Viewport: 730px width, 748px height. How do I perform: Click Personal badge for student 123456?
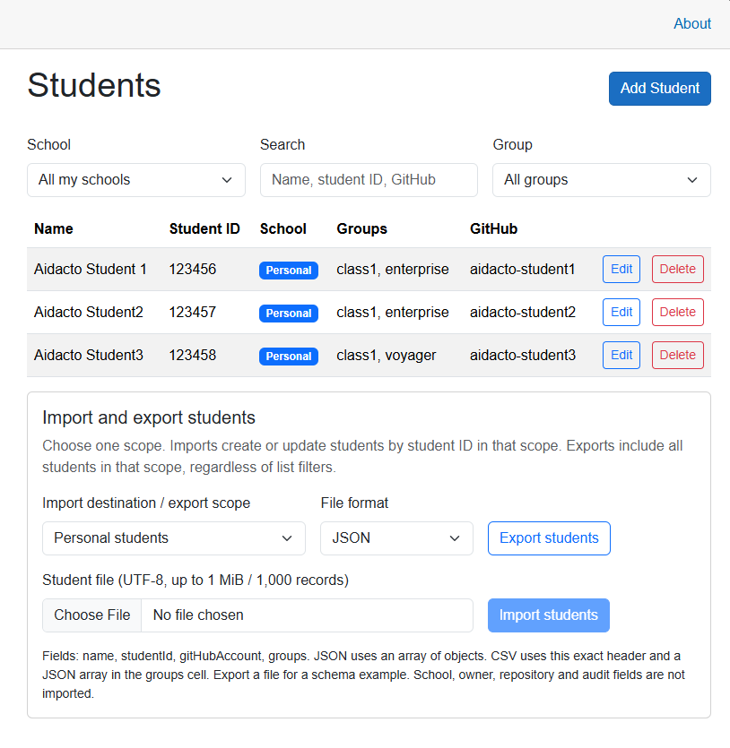click(x=289, y=270)
